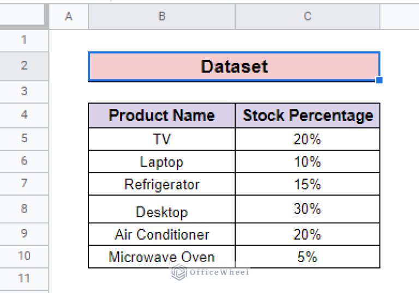Click the Microwave Oven cell
This screenshot has width=419, height=293.
162,257
